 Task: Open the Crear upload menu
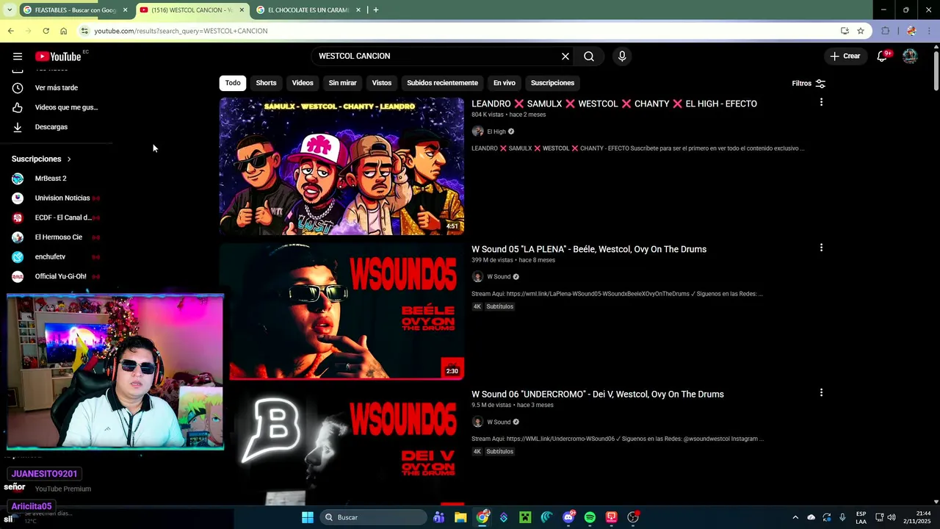point(845,56)
